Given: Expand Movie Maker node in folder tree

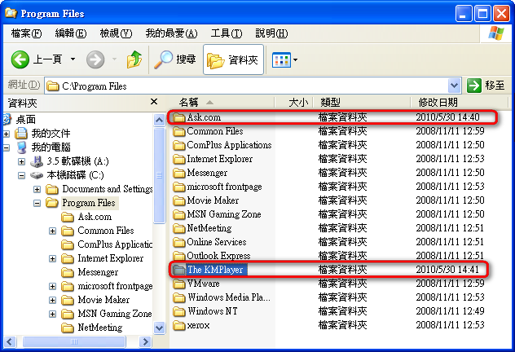Looking at the screenshot, I should coord(52,300).
